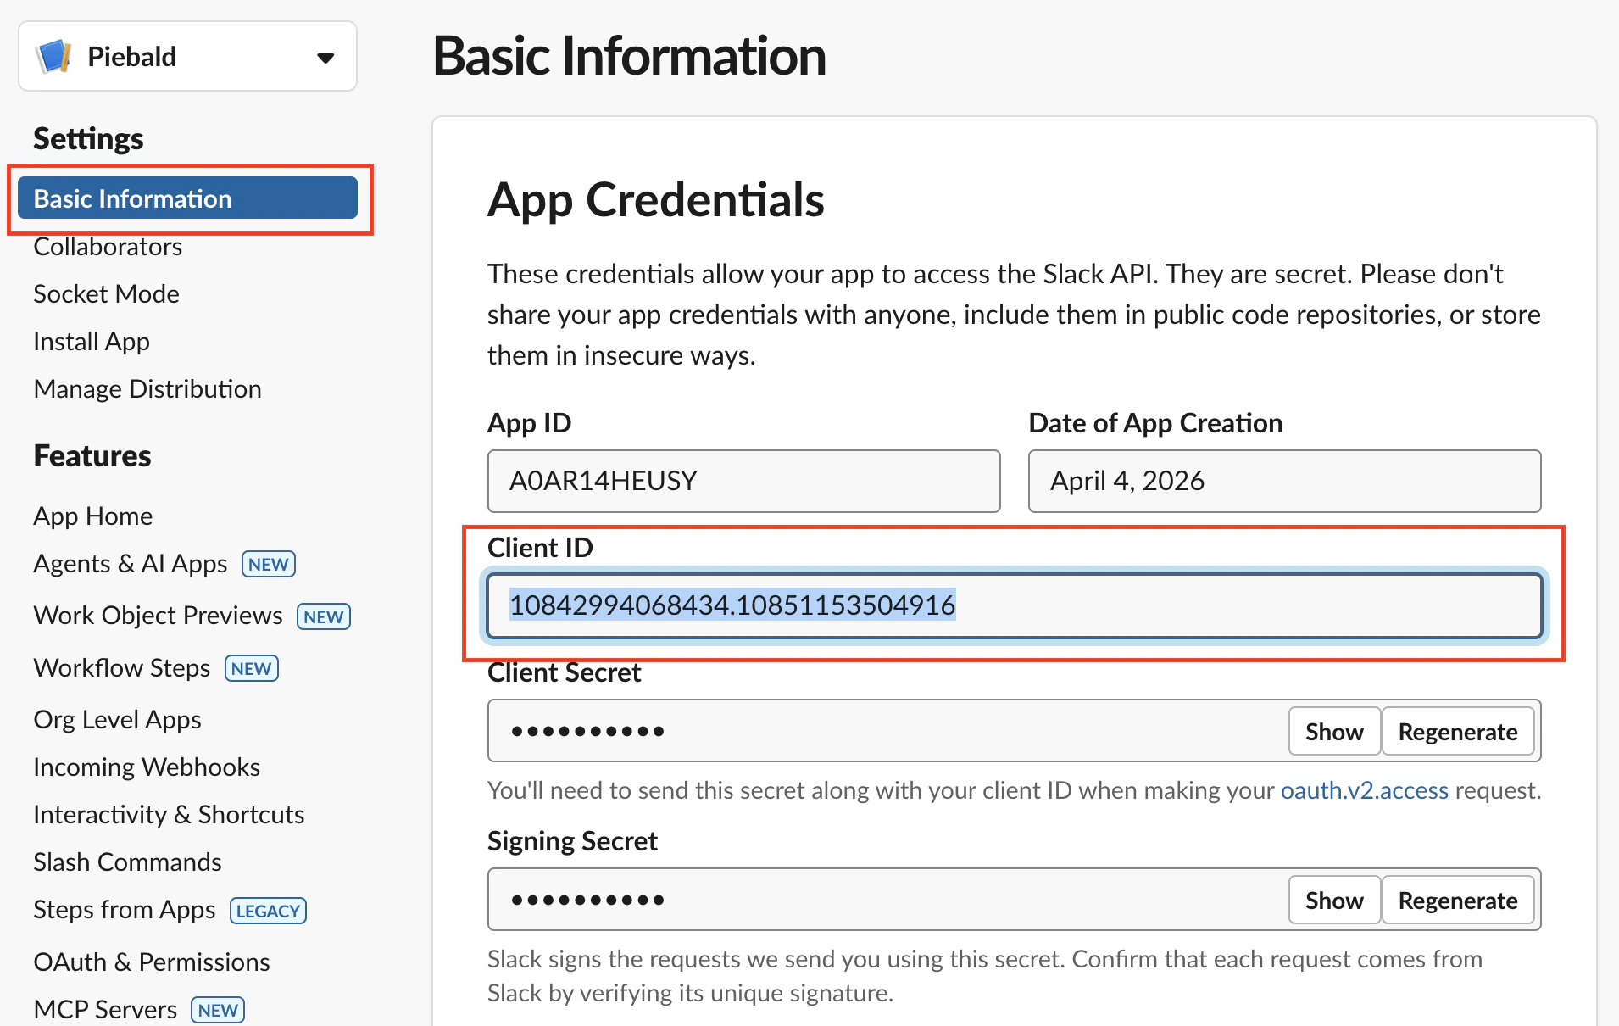
Task: Open the Piebald app selector dropdown
Action: (187, 57)
